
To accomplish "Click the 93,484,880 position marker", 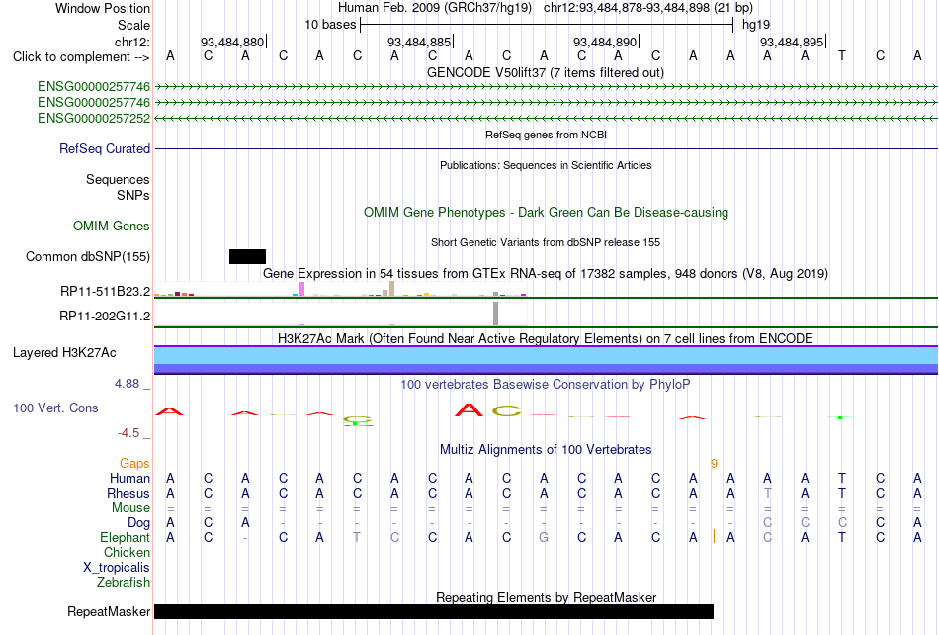I will [x=232, y=42].
